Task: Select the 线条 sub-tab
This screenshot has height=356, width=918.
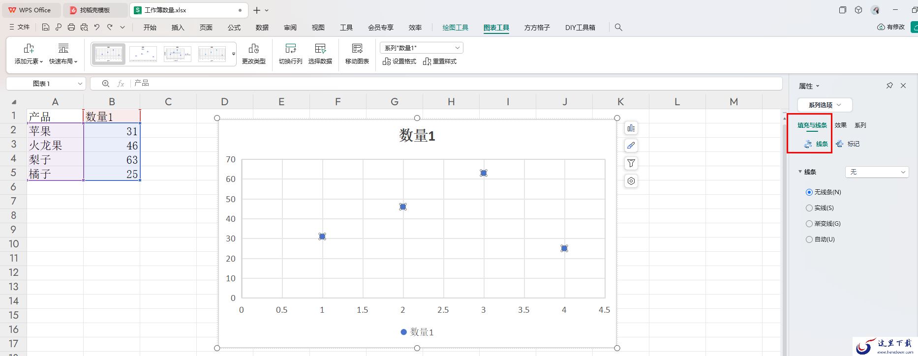Action: (x=816, y=144)
